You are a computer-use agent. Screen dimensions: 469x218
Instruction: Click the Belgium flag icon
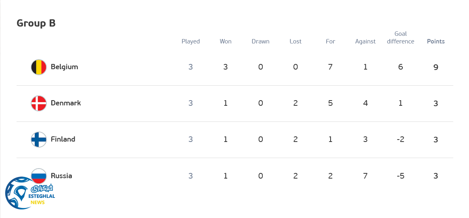(x=39, y=67)
